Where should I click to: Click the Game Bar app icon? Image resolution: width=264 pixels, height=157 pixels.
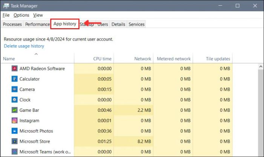point(14,110)
